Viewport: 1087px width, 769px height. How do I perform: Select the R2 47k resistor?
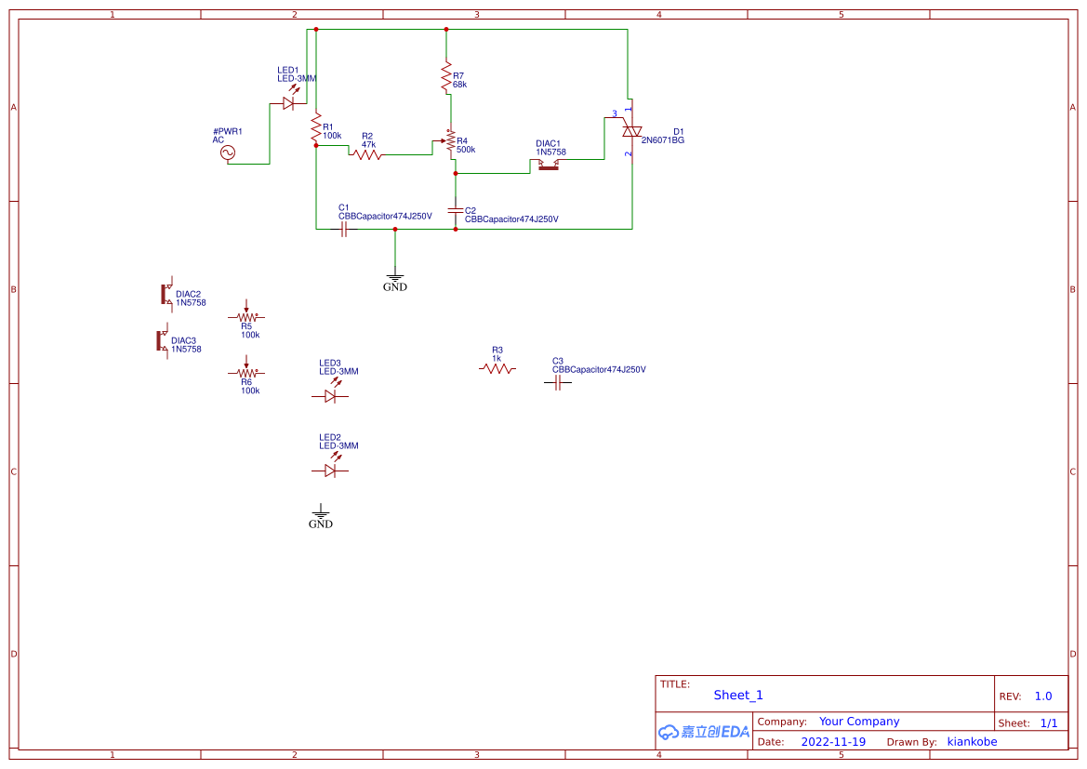[368, 154]
